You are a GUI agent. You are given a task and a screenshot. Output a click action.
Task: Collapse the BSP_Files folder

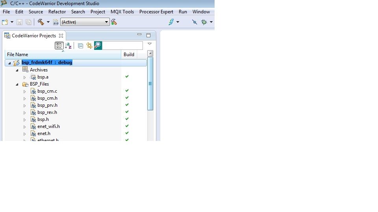(x=17, y=84)
